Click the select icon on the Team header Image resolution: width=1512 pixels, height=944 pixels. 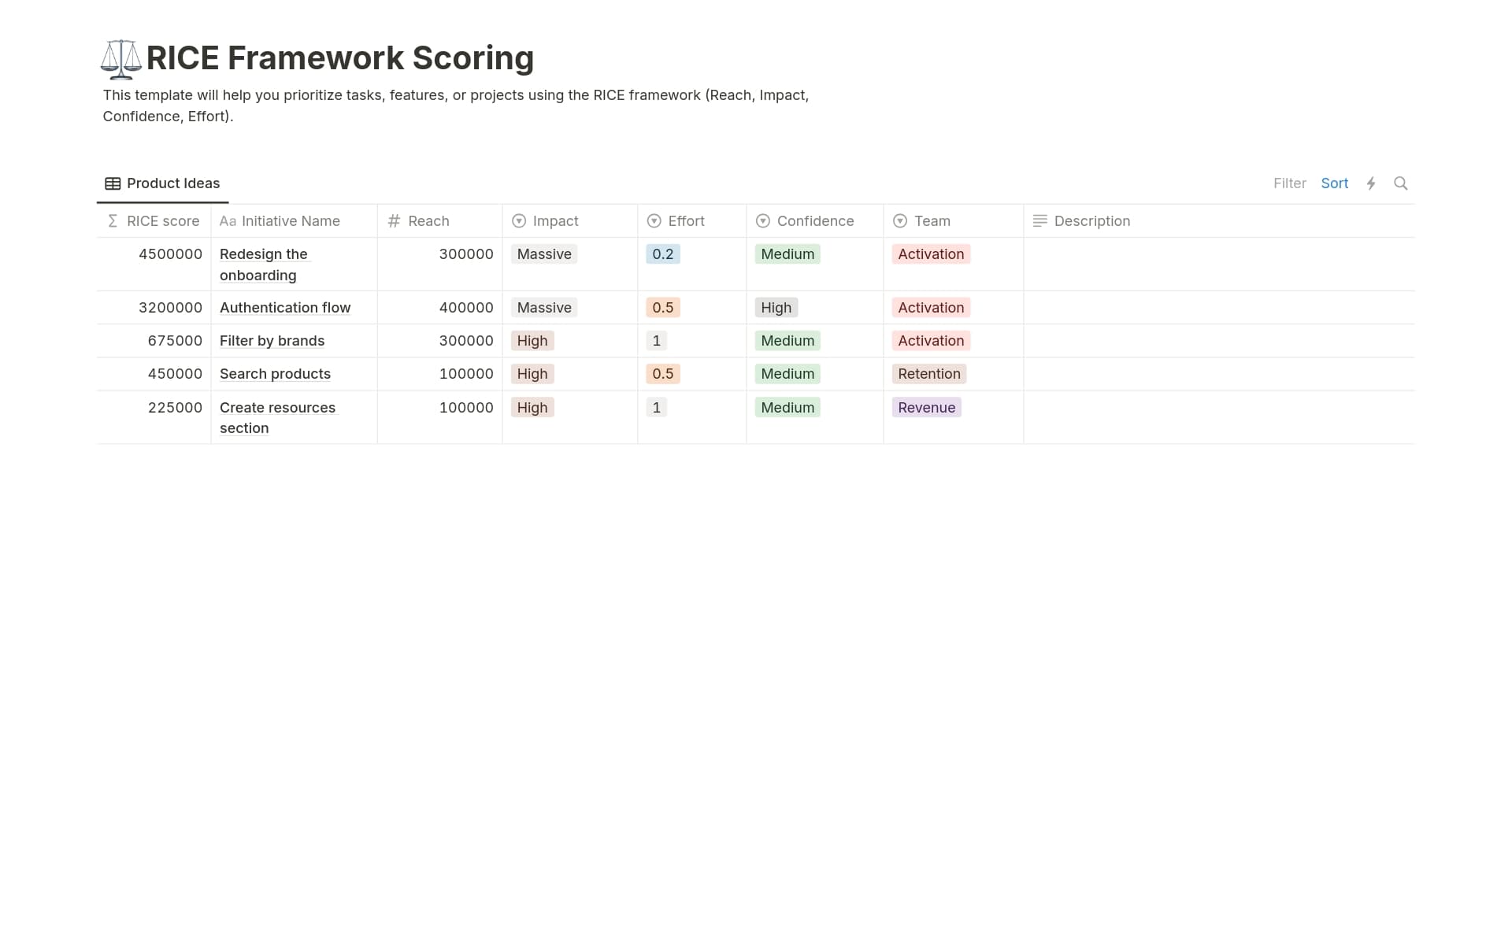coord(899,221)
